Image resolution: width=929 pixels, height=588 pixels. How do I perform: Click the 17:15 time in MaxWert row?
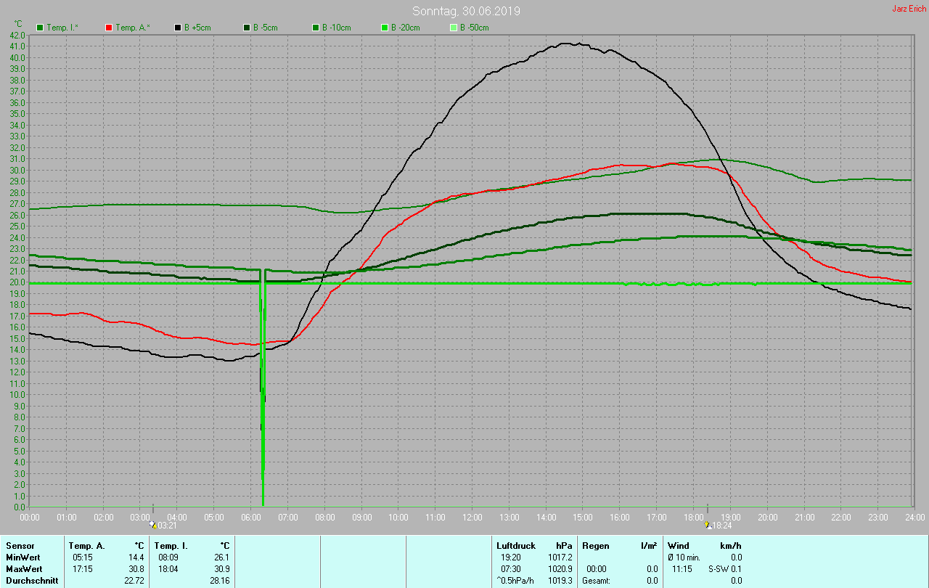(x=83, y=568)
